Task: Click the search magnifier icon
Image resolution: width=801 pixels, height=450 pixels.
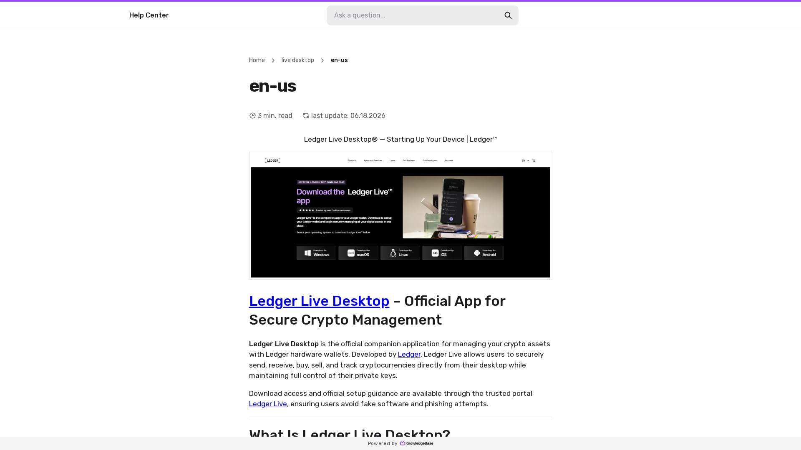Action: pyautogui.click(x=508, y=15)
